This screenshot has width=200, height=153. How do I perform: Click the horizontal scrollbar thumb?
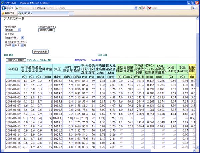pos(90,151)
